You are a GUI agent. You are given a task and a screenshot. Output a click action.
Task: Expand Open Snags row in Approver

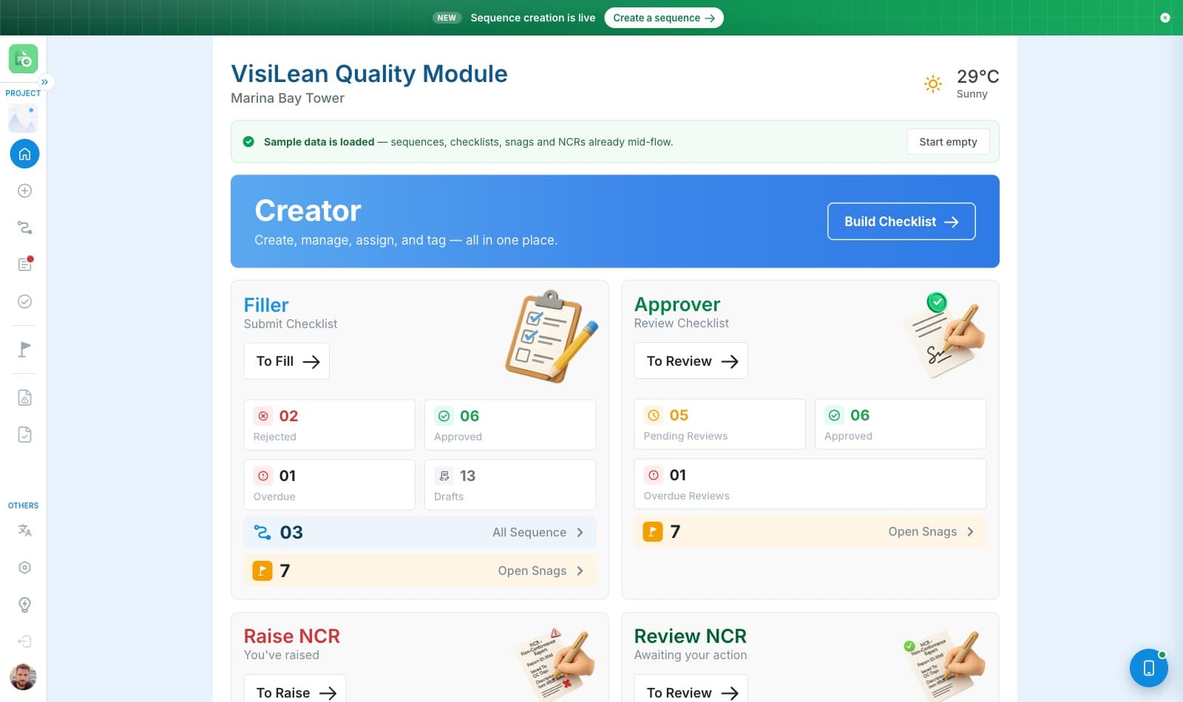pyautogui.click(x=810, y=532)
